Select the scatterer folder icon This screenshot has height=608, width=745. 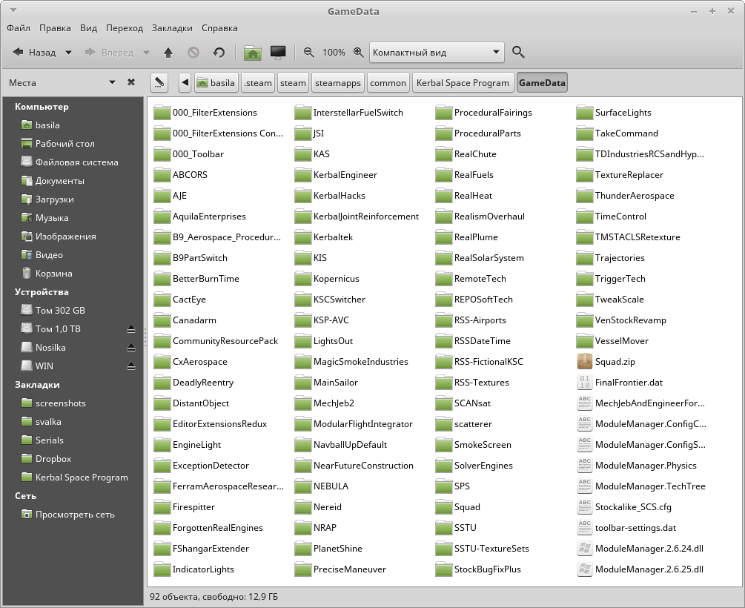tap(444, 424)
